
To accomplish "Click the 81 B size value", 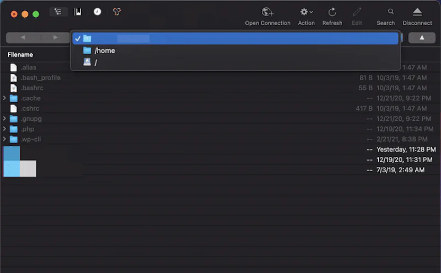I will point(366,78).
